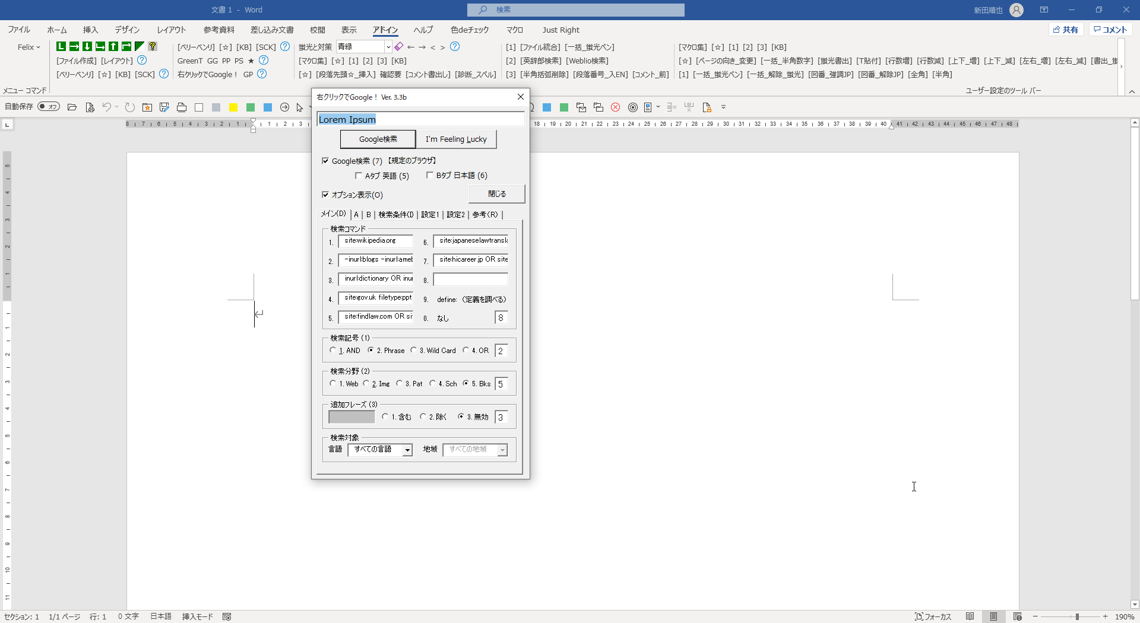
Task: Click the pink highlighter marker icon
Action: click(399, 47)
